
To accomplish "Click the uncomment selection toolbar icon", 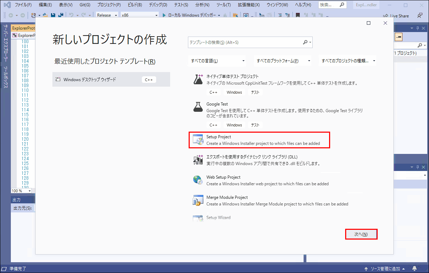I will (x=288, y=15).
